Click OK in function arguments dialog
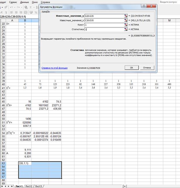 point(132,68)
